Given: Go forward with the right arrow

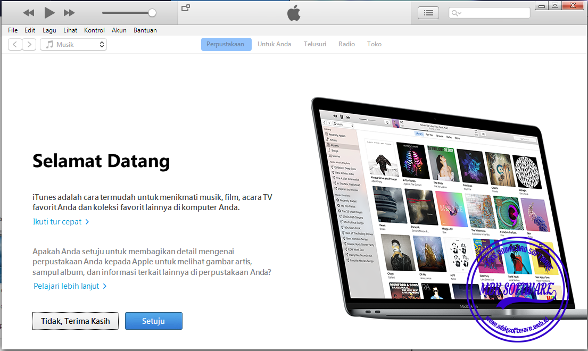Looking at the screenshot, I should click(29, 45).
